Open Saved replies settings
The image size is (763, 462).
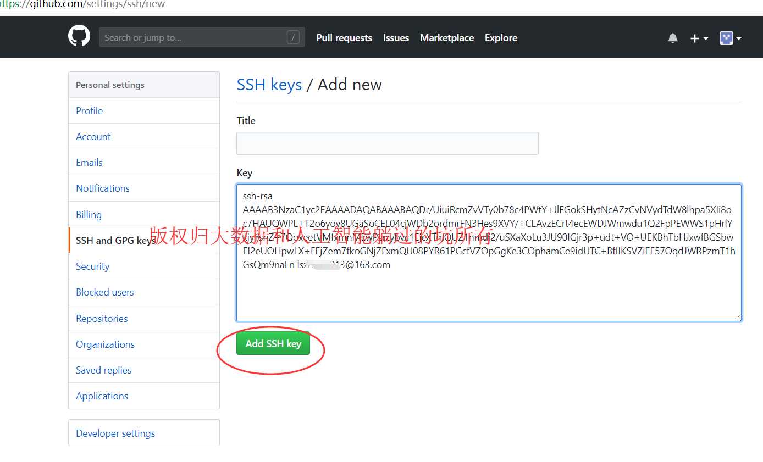[144, 370]
